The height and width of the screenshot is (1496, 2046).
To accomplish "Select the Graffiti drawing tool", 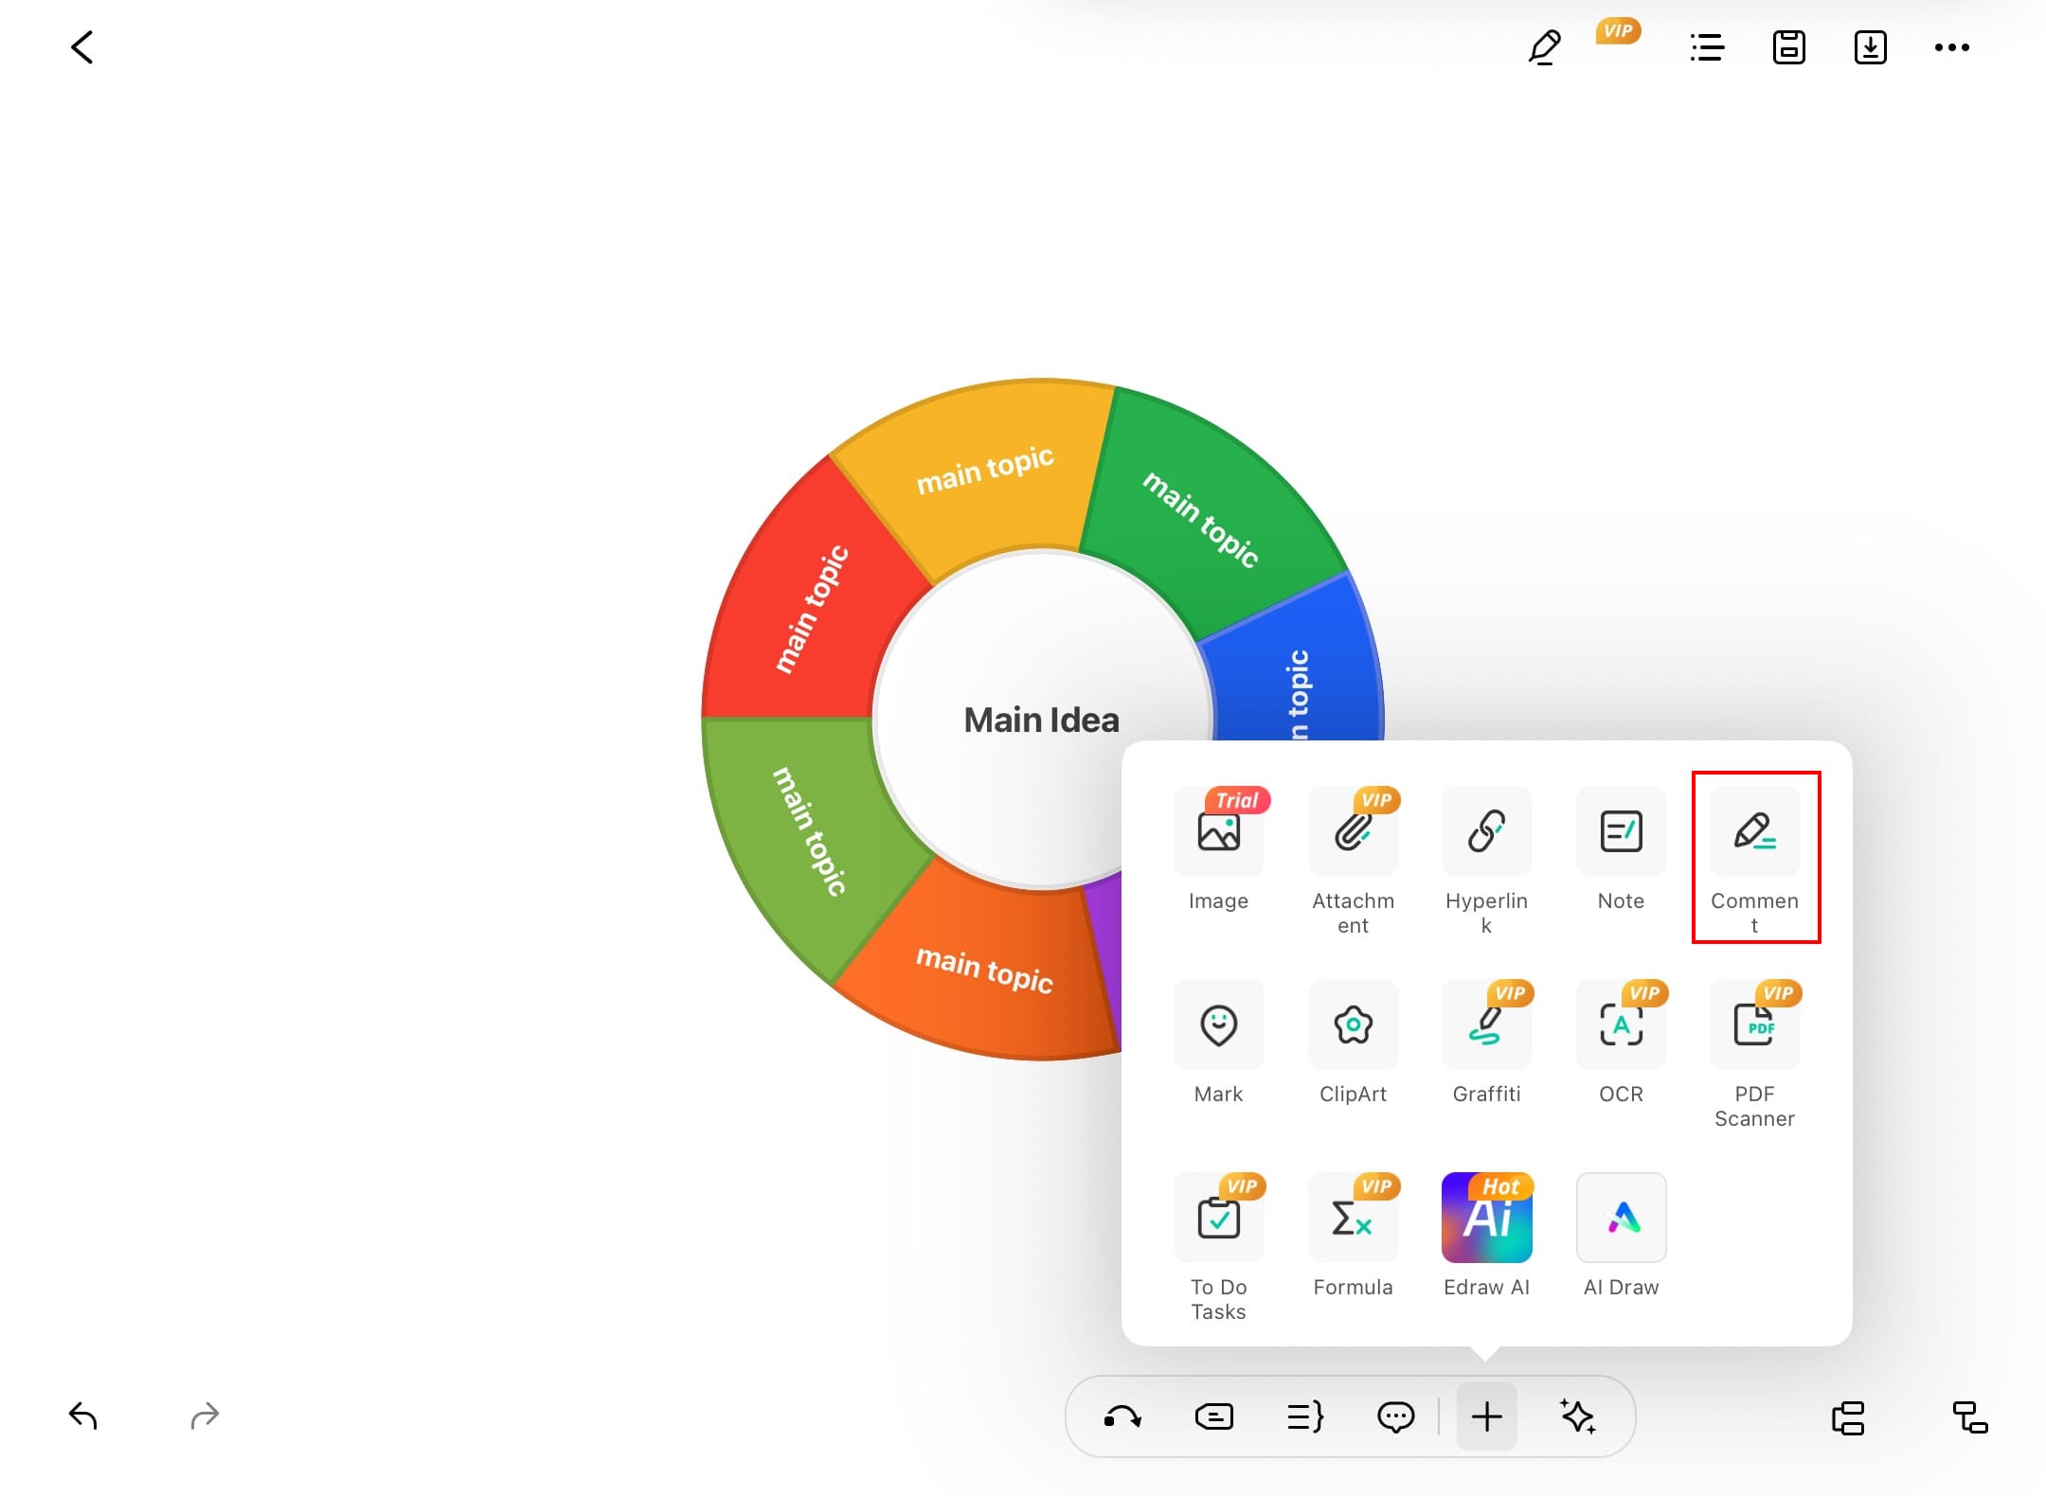I will point(1486,1025).
